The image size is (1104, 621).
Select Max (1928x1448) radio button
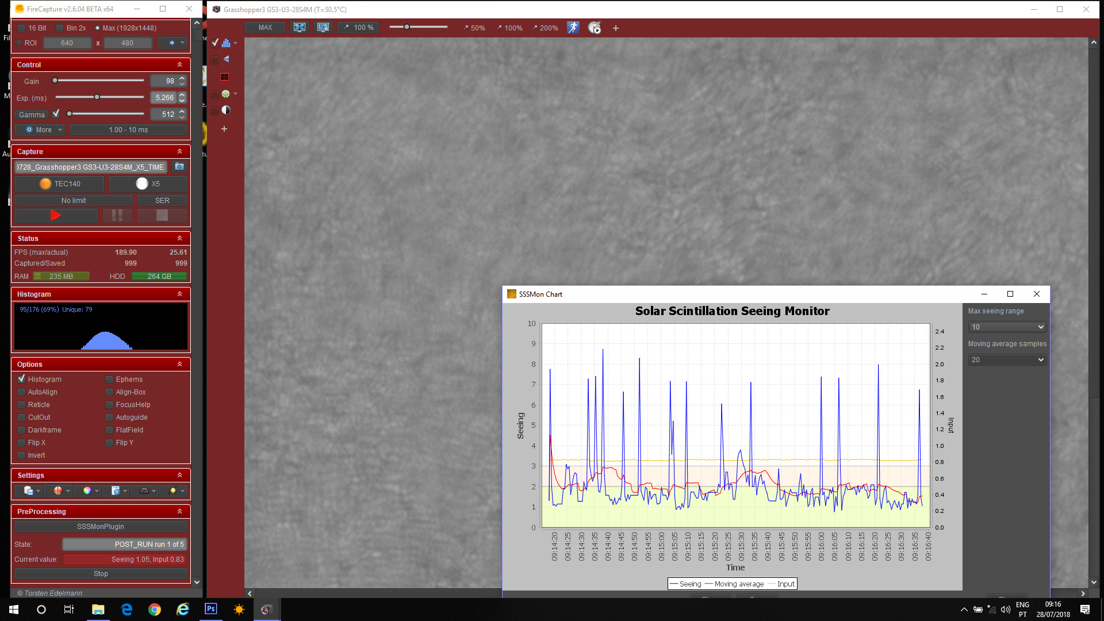click(97, 28)
